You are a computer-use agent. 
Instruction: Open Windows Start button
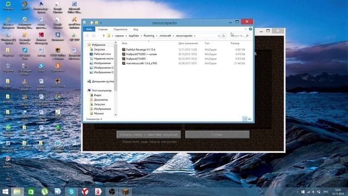[5, 192]
